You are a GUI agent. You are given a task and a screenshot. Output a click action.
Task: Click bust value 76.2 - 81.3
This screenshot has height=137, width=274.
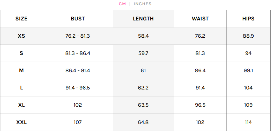click(78, 36)
